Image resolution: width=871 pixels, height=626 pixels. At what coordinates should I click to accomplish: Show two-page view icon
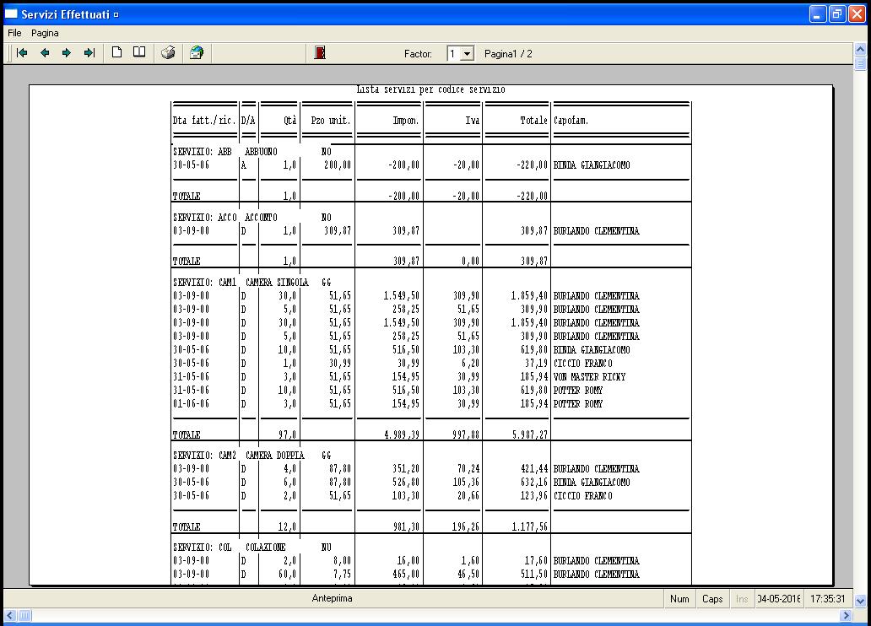(139, 53)
